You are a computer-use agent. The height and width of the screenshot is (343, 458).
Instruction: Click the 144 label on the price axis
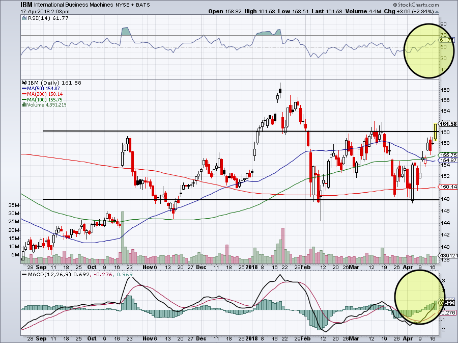pos(445,223)
